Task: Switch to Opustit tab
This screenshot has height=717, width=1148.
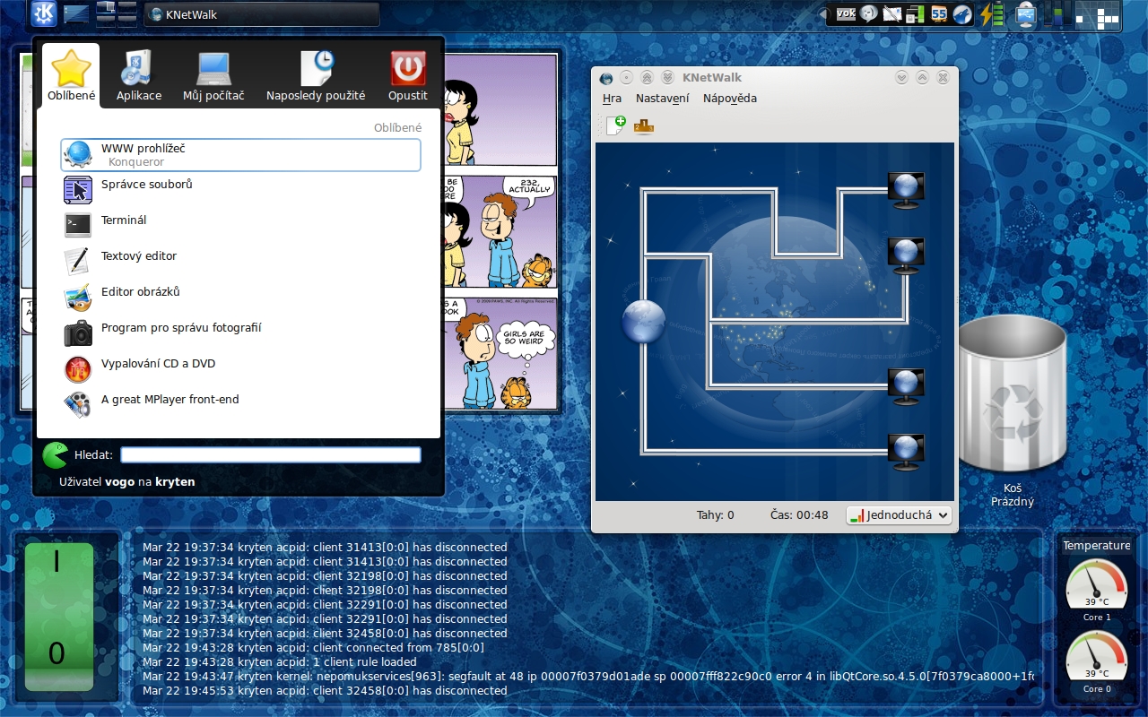Action: pyautogui.click(x=408, y=76)
